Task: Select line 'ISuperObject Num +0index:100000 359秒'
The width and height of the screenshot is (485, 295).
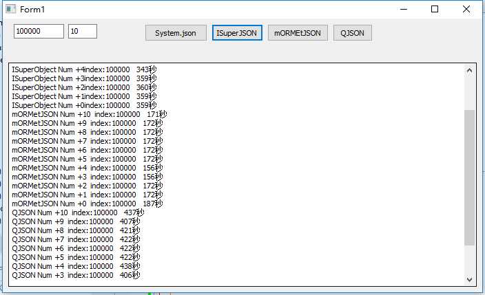Action: tap(84, 105)
